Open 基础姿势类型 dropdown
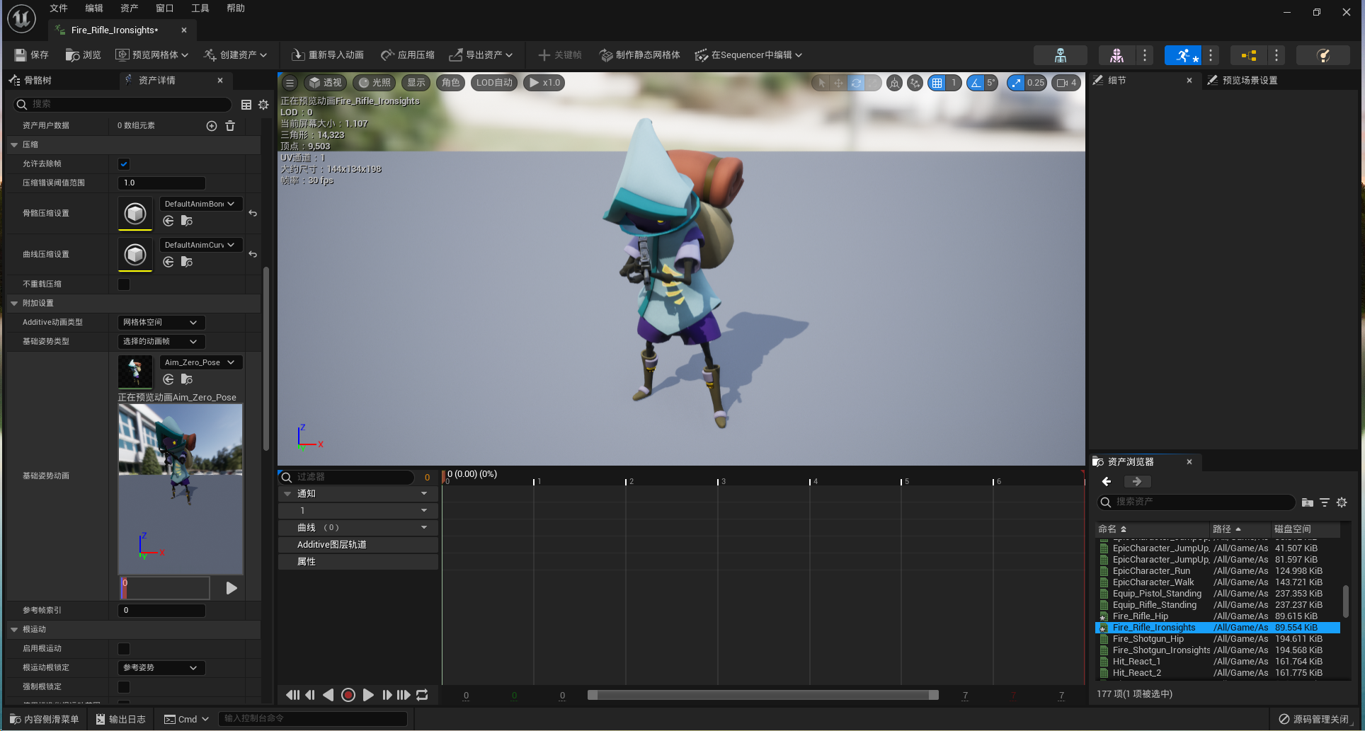The image size is (1365, 731). 161,342
